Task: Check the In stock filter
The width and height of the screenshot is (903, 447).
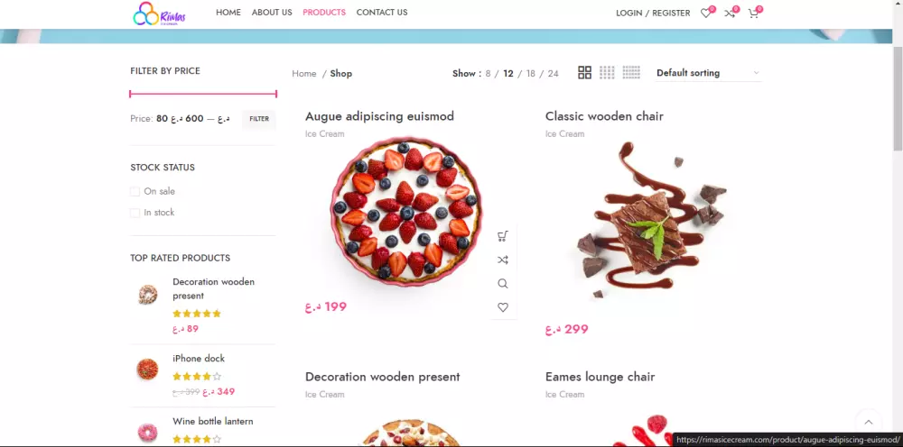Action: point(135,213)
